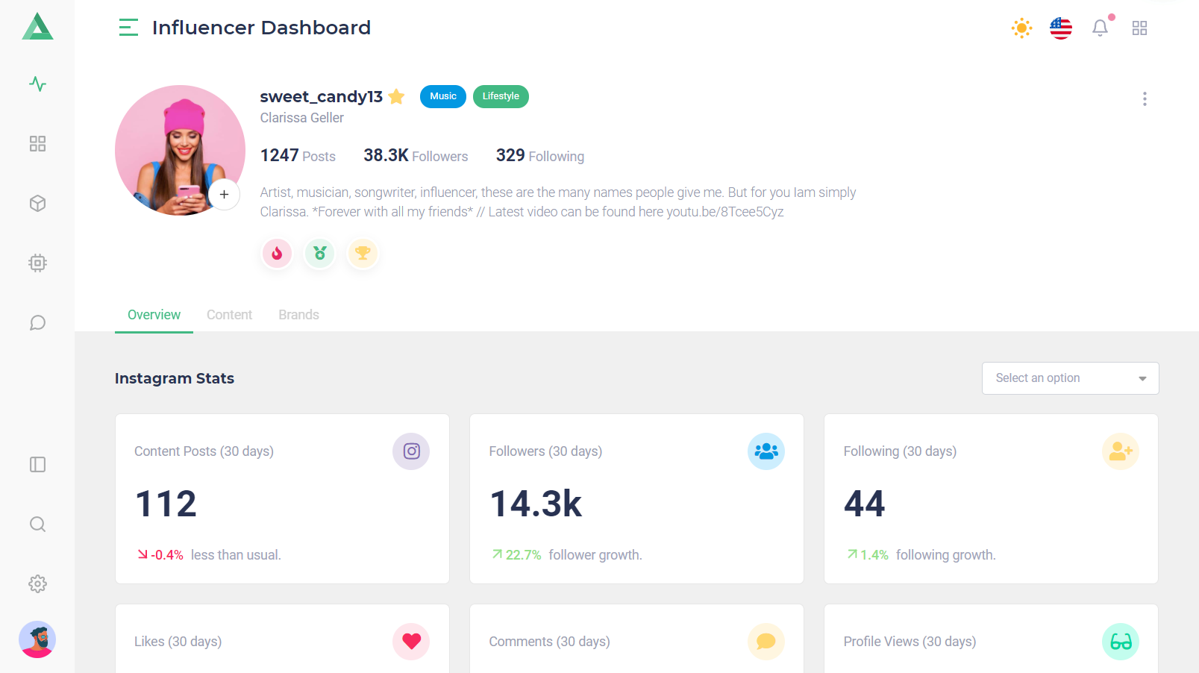Click the flame badge icon
Image resolution: width=1199 pixels, height=673 pixels.
[277, 254]
